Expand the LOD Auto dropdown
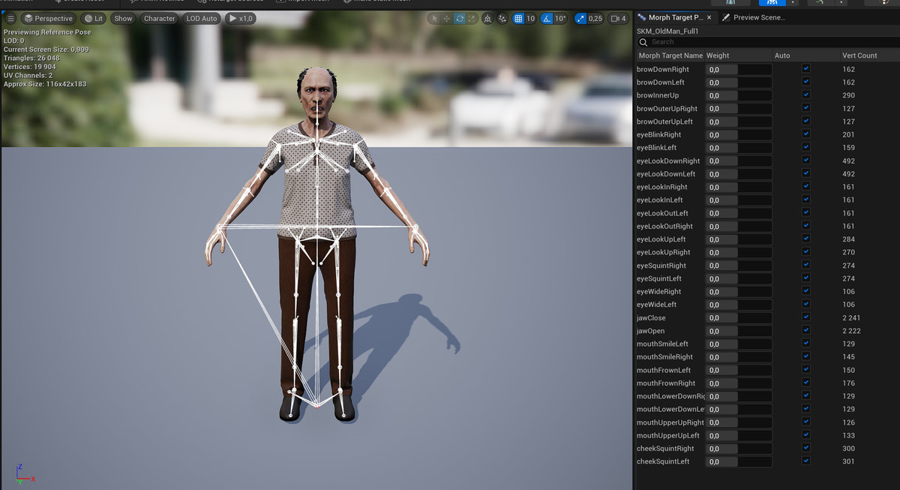The height and width of the screenshot is (490, 900). click(x=201, y=18)
